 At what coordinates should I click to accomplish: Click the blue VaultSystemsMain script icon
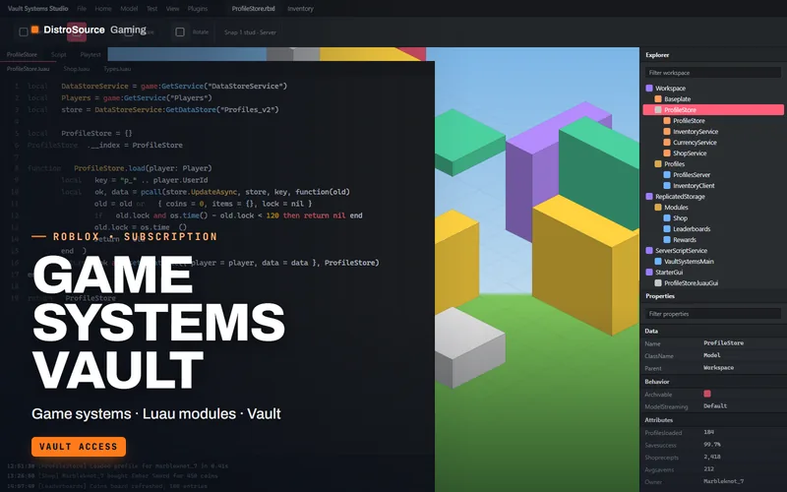click(x=658, y=262)
